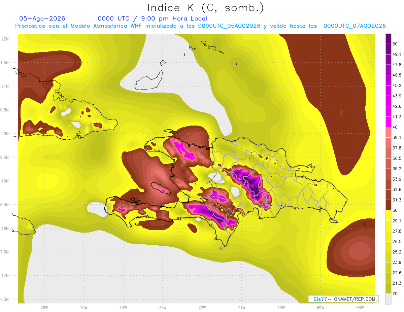
Task: Select the "75W" longitude label
Action: tap(84, 308)
